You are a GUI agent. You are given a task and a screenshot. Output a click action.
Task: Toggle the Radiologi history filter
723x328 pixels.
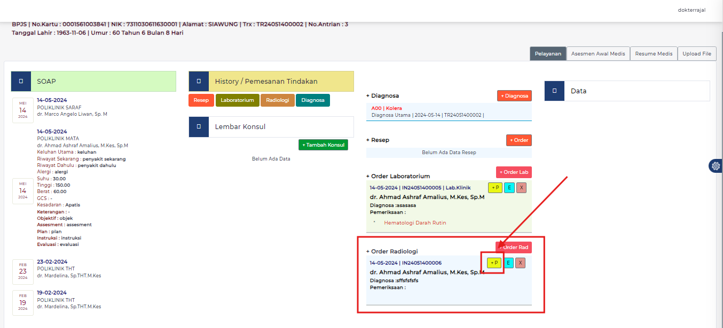coord(278,99)
